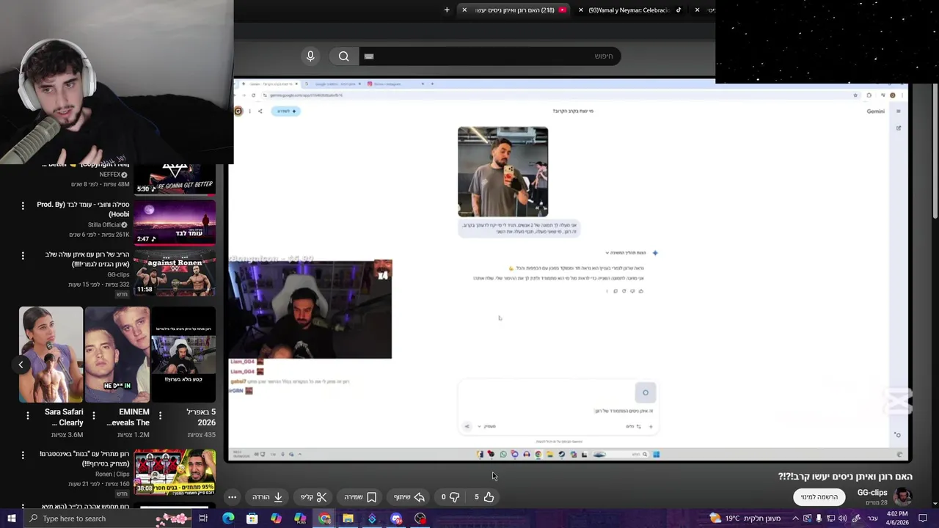Screen dimensions: 939x528
Task: Open the Sara Safari short thumbnail
Action: [51, 355]
